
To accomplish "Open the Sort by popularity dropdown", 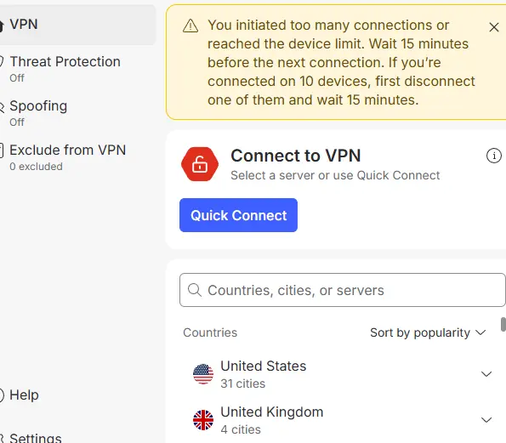I will [x=428, y=332].
